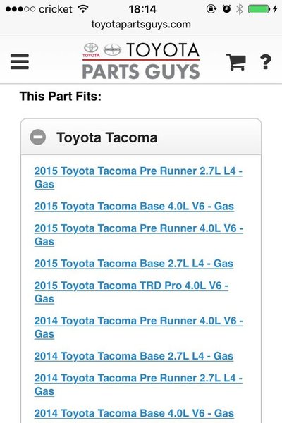This screenshot has width=282, height=423.
Task: Open 2014 Tacoma Pre Runner 2.7L L4 link
Action: point(138,384)
